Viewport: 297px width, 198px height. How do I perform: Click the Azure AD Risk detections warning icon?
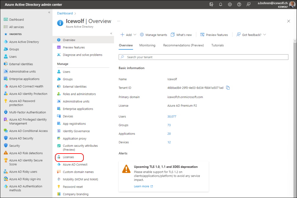click(x=6, y=153)
